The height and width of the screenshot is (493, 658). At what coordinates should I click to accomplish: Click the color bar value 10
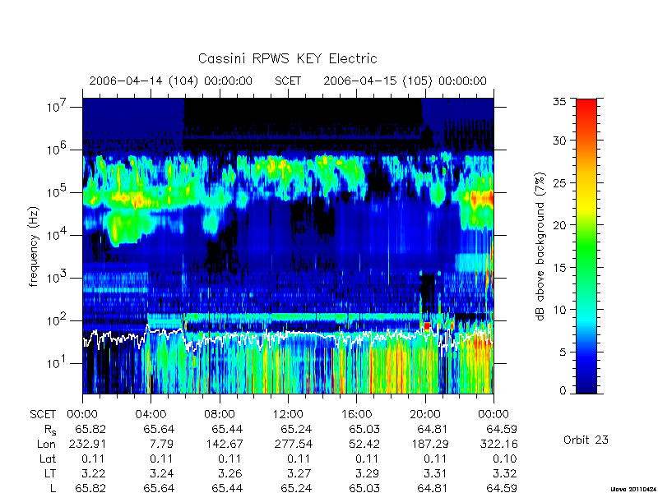[x=560, y=310]
